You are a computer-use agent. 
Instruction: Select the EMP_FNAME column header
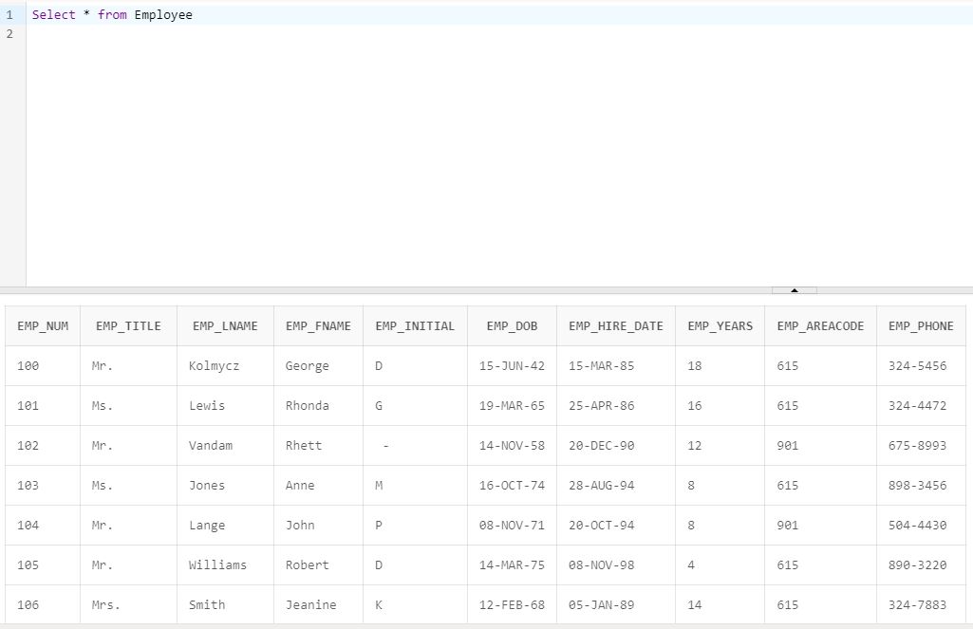pos(317,324)
